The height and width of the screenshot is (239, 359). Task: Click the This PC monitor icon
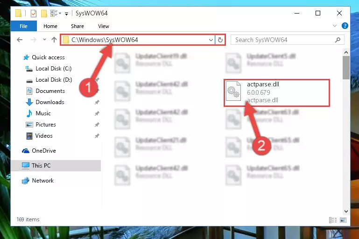pos(26,166)
